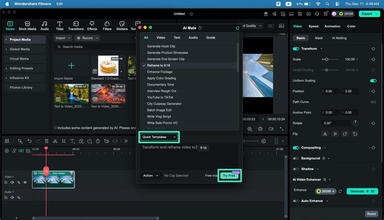
Task: Open the Stickers library
Action: (122, 26)
